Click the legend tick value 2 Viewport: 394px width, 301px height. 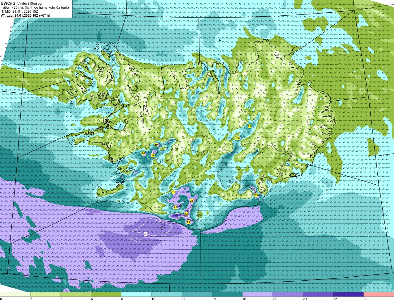point(31,299)
